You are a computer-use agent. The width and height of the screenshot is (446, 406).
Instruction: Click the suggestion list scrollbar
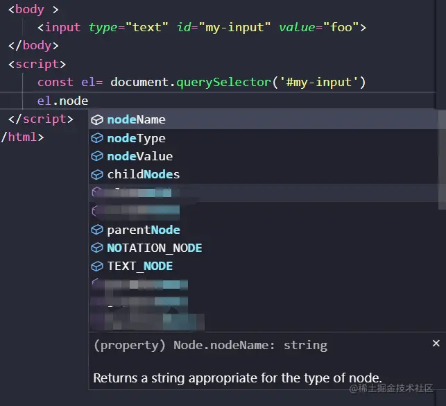coord(442,160)
